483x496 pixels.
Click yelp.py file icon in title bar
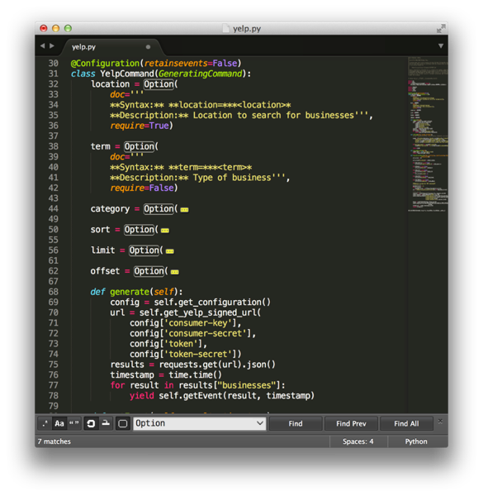(226, 28)
